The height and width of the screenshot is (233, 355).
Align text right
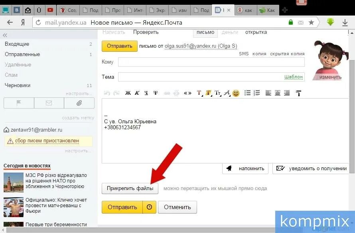point(287,93)
